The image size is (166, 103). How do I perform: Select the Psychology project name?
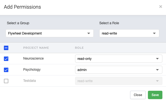click(x=32, y=70)
